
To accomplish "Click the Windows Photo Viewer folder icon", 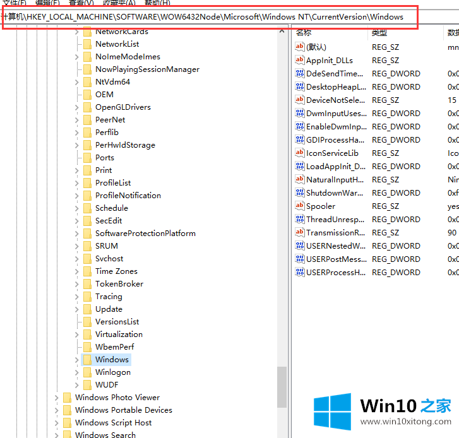I will pyautogui.click(x=68, y=398).
